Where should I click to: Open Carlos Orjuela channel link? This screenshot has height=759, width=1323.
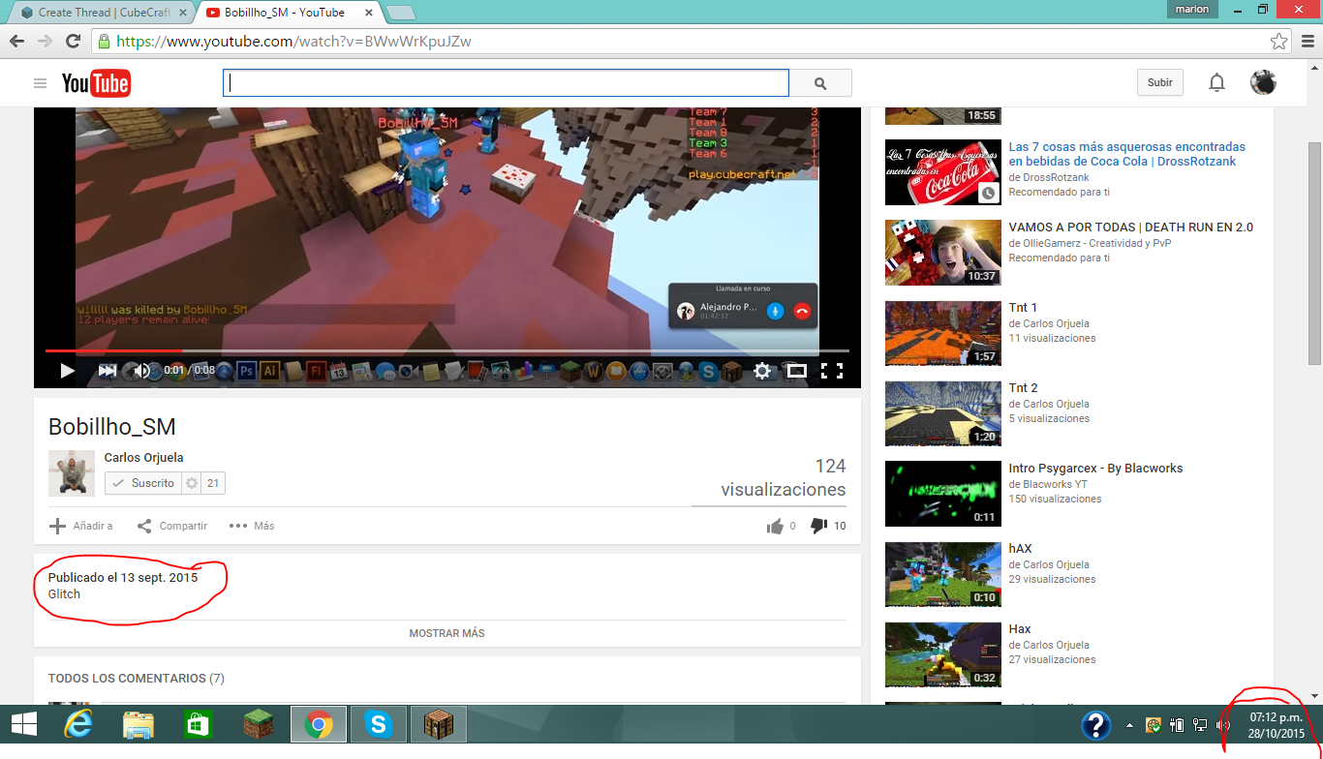143,458
